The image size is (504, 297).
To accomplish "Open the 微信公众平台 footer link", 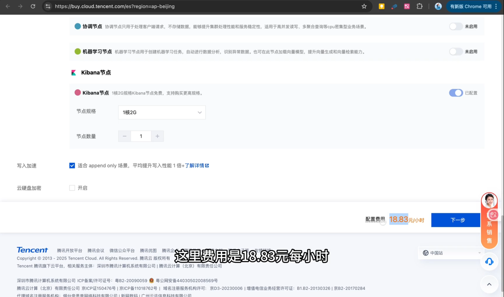I will pos(122,251).
